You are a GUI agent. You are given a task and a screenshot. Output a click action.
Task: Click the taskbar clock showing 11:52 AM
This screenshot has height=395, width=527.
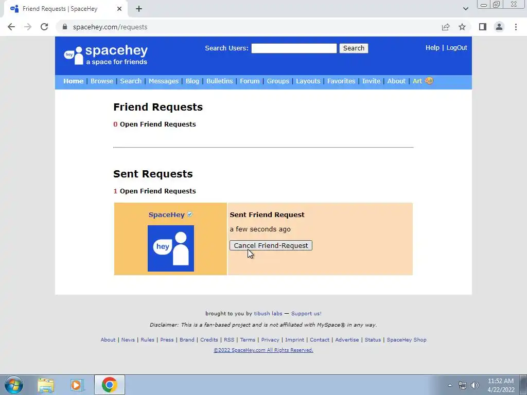point(501,385)
